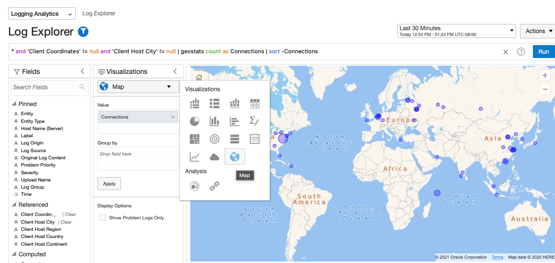
Task: Clear the Client Coordinates referenced field
Action: (70, 214)
